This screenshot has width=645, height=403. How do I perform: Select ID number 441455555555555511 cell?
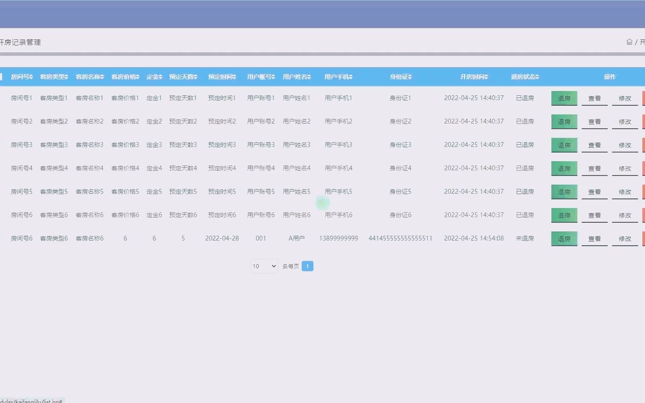(x=401, y=238)
